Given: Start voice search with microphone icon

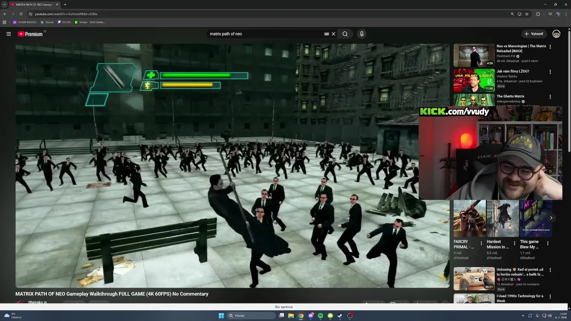Looking at the screenshot, I should (362, 34).
